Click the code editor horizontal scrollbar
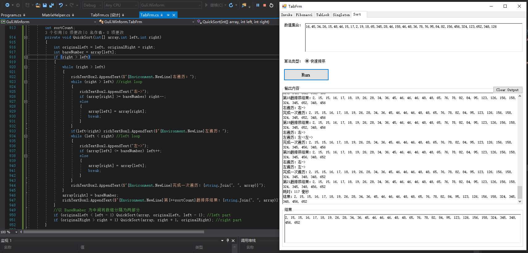 114,232
